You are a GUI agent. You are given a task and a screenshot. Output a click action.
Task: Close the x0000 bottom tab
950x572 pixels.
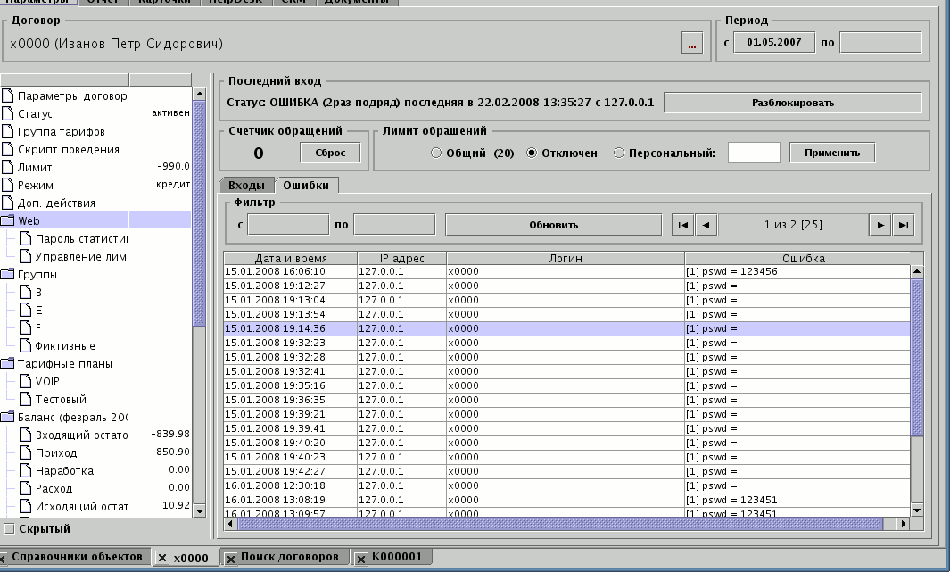[162, 558]
